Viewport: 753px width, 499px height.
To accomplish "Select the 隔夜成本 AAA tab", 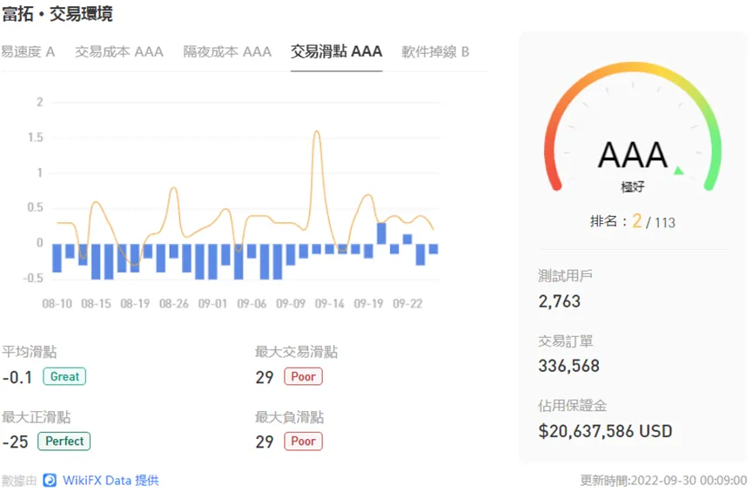I will [x=227, y=52].
